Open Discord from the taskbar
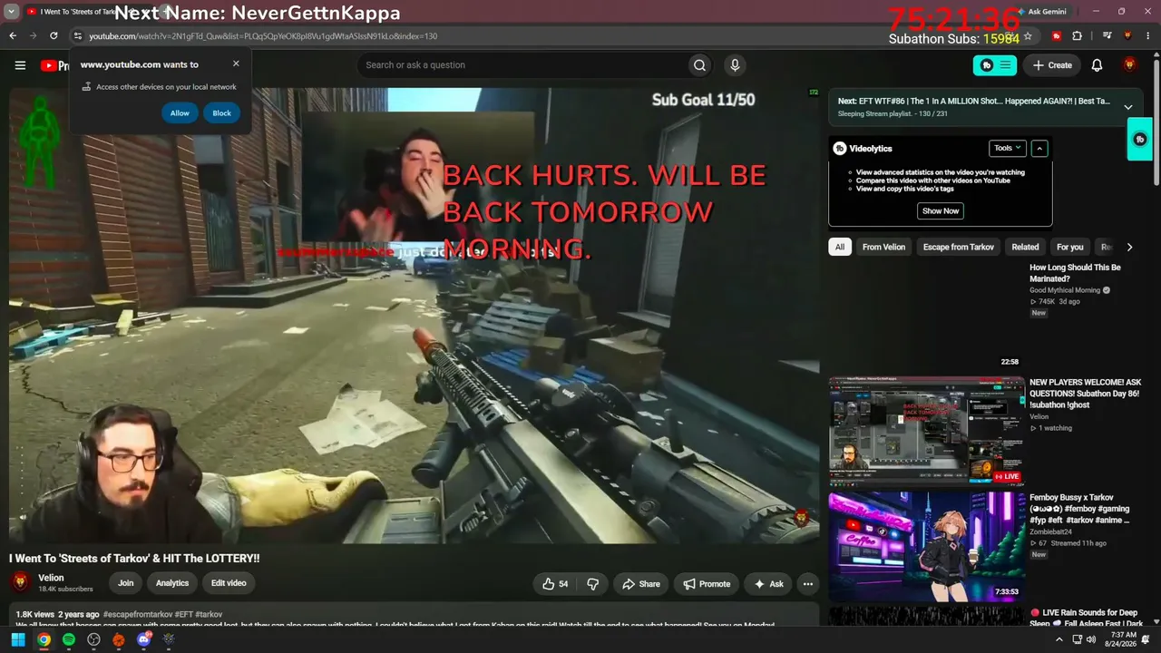Image resolution: width=1161 pixels, height=653 pixels. point(143,639)
